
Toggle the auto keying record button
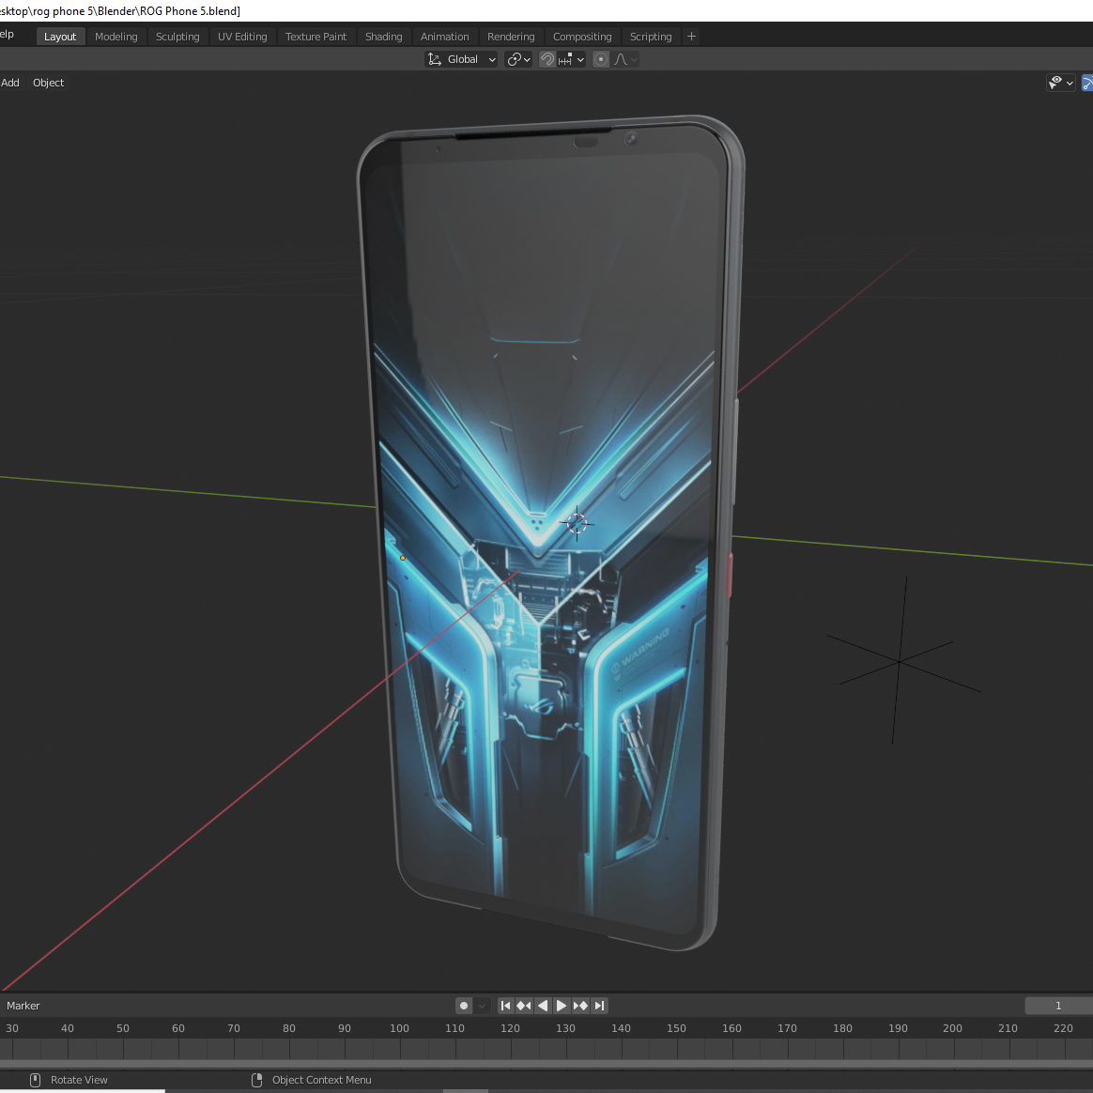(464, 1006)
